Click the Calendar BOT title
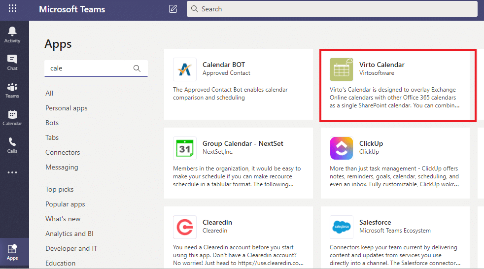The width and height of the screenshot is (484, 269). (x=224, y=65)
